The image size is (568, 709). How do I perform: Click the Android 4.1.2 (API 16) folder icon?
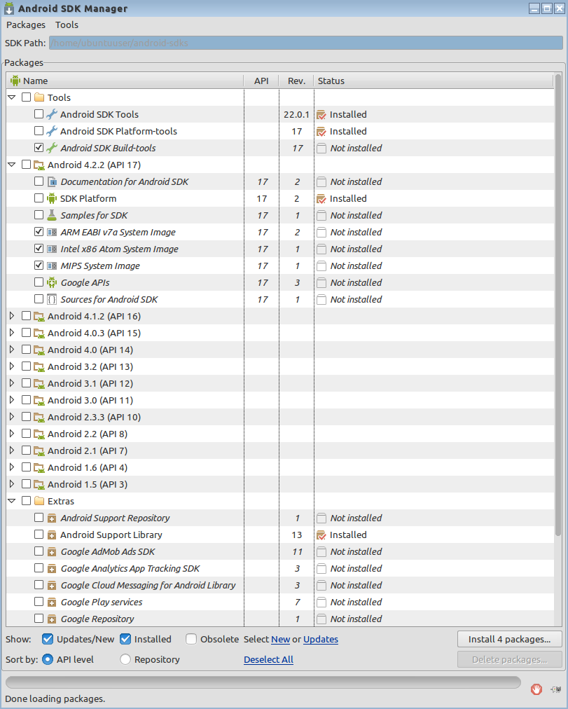(x=39, y=316)
